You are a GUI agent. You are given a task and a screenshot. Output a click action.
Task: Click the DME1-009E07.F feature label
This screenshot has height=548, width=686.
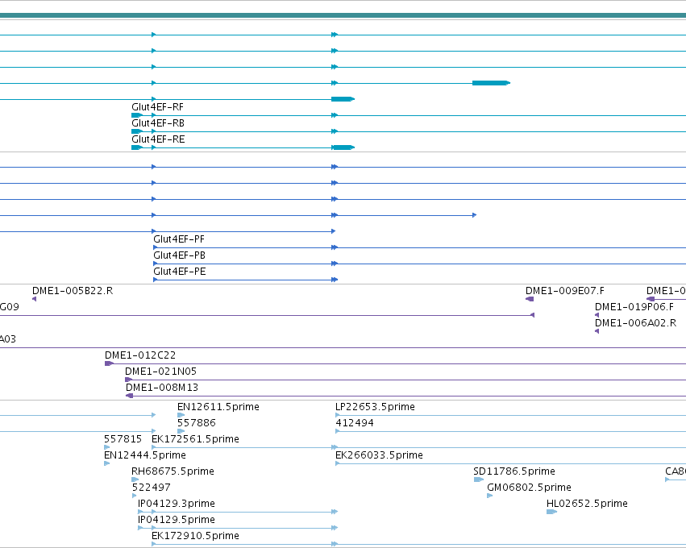[565, 291]
